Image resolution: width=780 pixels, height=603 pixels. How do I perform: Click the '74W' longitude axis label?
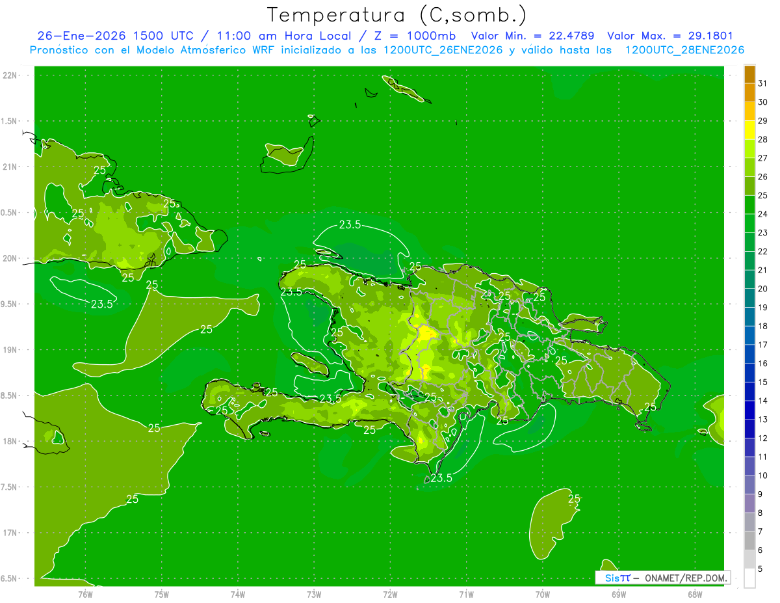point(238,593)
